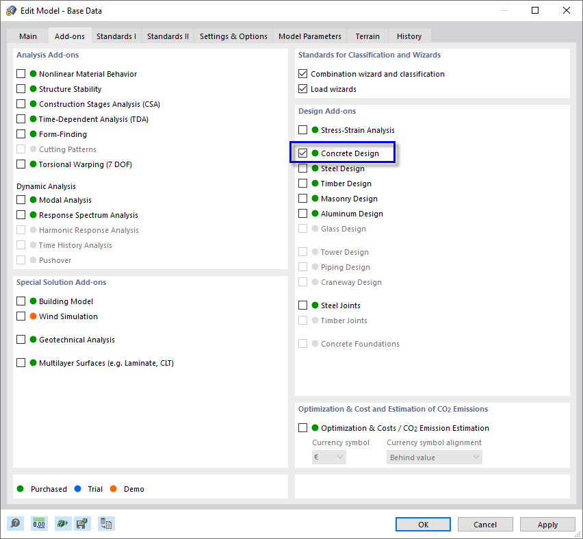This screenshot has width=583, height=539.
Task: Click the load add-on settings icon
Action: pos(63,524)
